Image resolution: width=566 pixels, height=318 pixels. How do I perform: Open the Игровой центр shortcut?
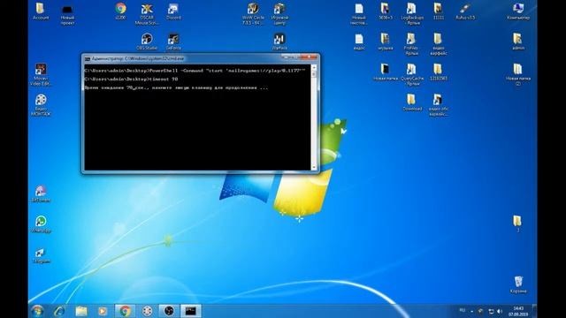tap(279, 14)
